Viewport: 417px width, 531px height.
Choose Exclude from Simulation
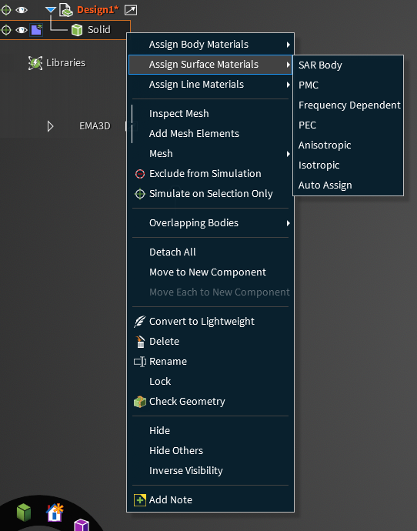[210, 173]
